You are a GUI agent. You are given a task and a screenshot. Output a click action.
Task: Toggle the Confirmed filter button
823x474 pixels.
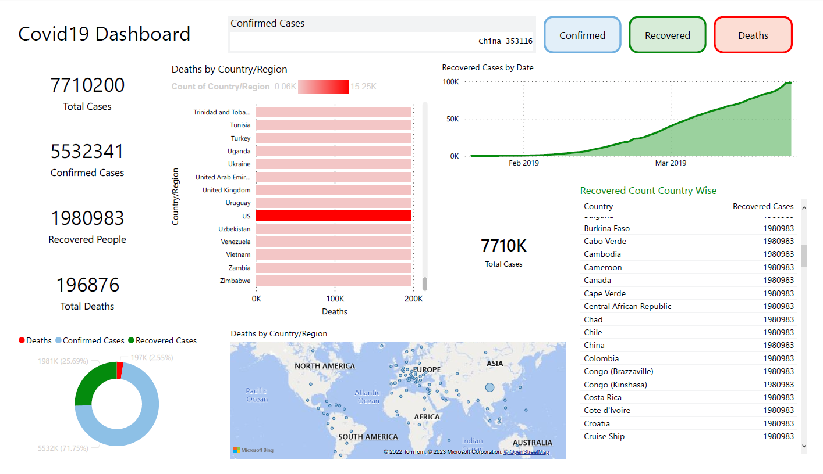582,35
